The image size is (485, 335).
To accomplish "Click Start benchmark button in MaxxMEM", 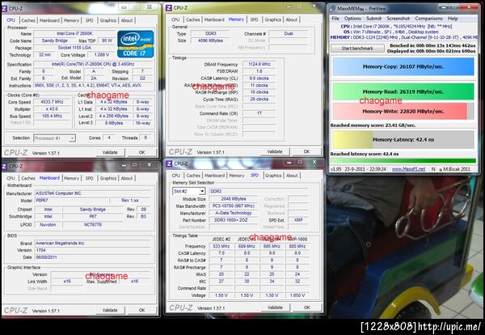I will pyautogui.click(x=357, y=49).
